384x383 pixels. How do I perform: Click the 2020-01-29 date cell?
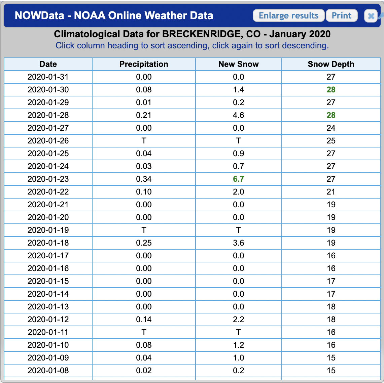(x=48, y=102)
